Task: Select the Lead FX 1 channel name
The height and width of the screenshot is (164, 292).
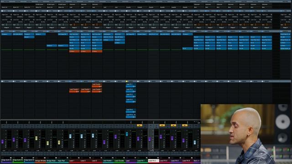Action: click(142, 161)
